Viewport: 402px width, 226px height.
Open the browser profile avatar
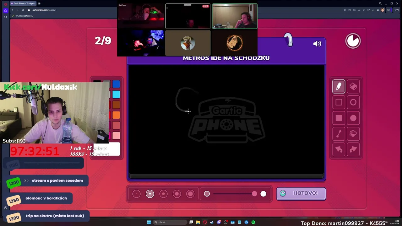pos(382,10)
